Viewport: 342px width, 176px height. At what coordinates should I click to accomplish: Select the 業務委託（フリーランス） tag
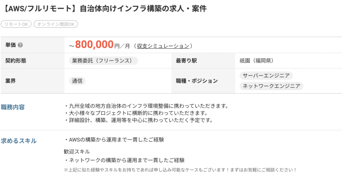[103, 61]
